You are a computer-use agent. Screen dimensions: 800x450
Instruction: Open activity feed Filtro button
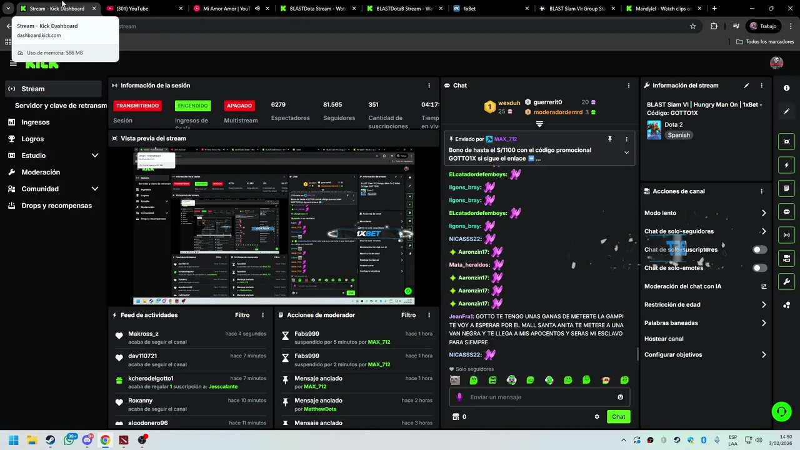pos(242,316)
